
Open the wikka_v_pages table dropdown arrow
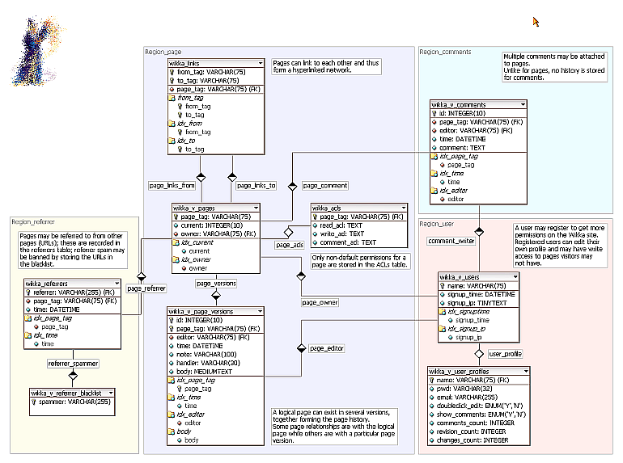256,208
